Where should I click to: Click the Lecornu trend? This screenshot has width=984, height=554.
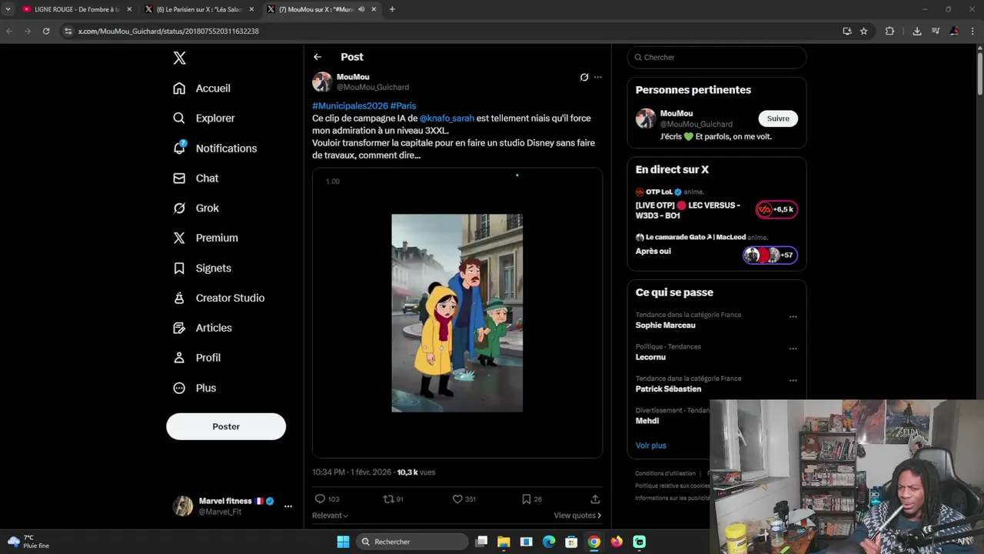(x=650, y=357)
